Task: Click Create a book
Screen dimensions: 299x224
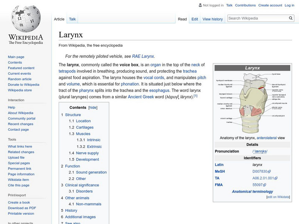Action: pyautogui.click(x=19, y=202)
